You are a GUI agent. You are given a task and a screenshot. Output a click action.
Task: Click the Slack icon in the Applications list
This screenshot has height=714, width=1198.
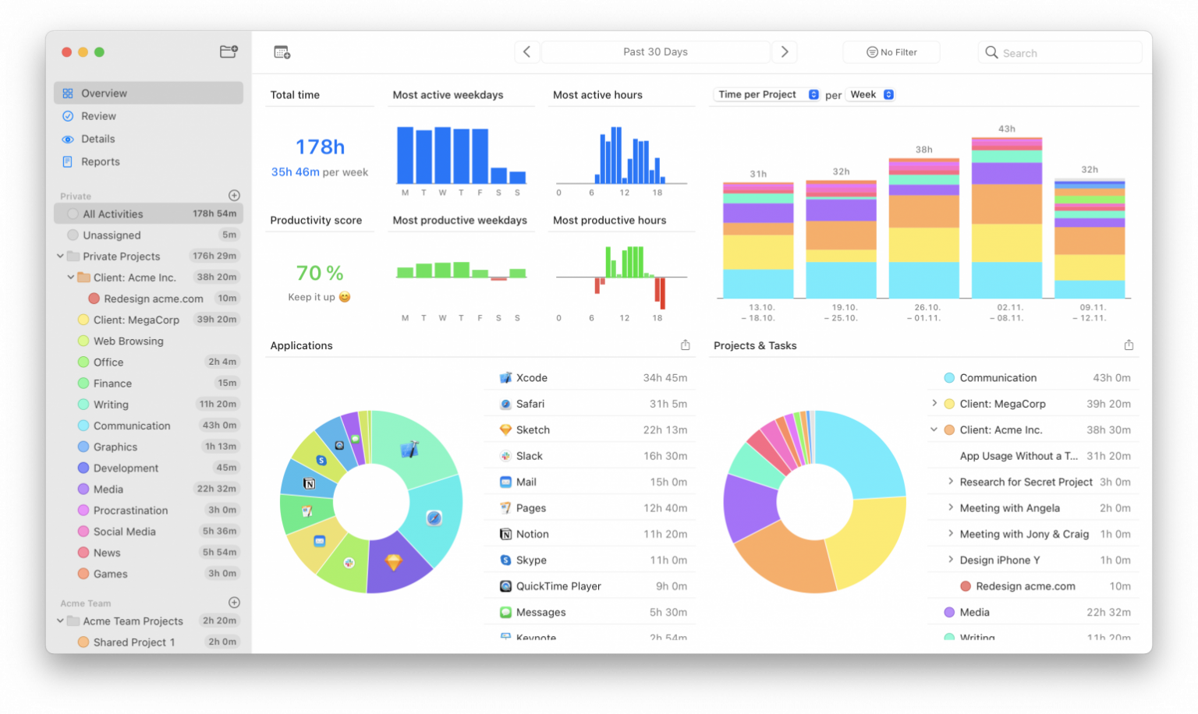click(504, 455)
